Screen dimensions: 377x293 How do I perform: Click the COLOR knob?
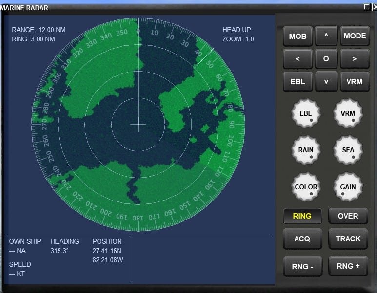click(306, 187)
